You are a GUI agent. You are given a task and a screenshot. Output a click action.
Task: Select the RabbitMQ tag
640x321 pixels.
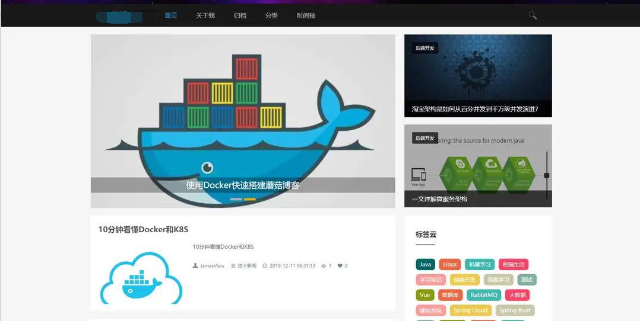pos(484,295)
